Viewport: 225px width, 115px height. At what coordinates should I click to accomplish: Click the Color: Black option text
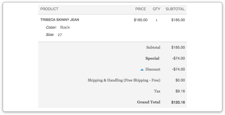(58, 27)
